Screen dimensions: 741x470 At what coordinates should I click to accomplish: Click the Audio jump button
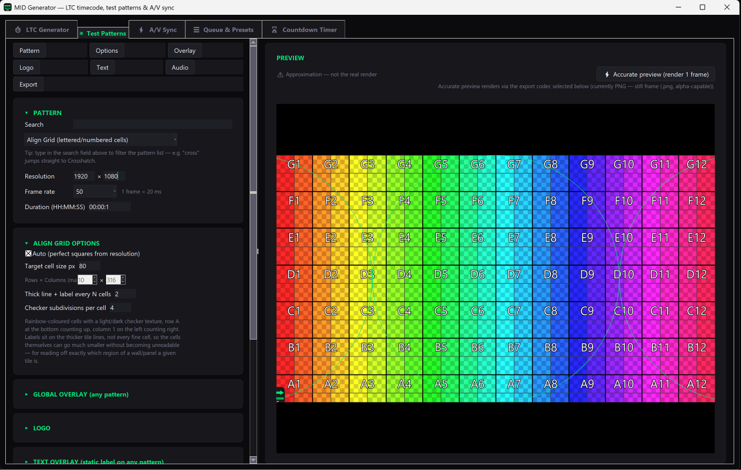(x=180, y=68)
